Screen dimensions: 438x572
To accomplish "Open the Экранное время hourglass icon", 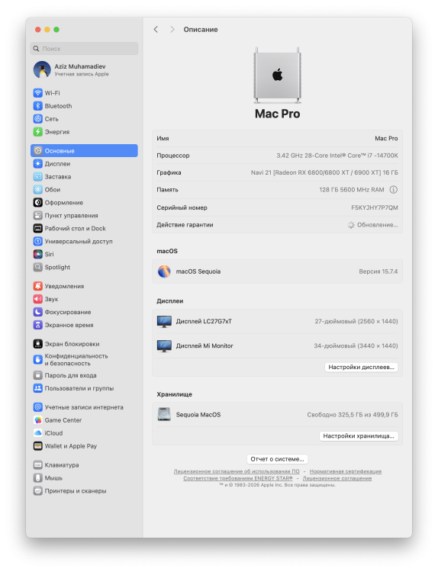I will point(38,325).
